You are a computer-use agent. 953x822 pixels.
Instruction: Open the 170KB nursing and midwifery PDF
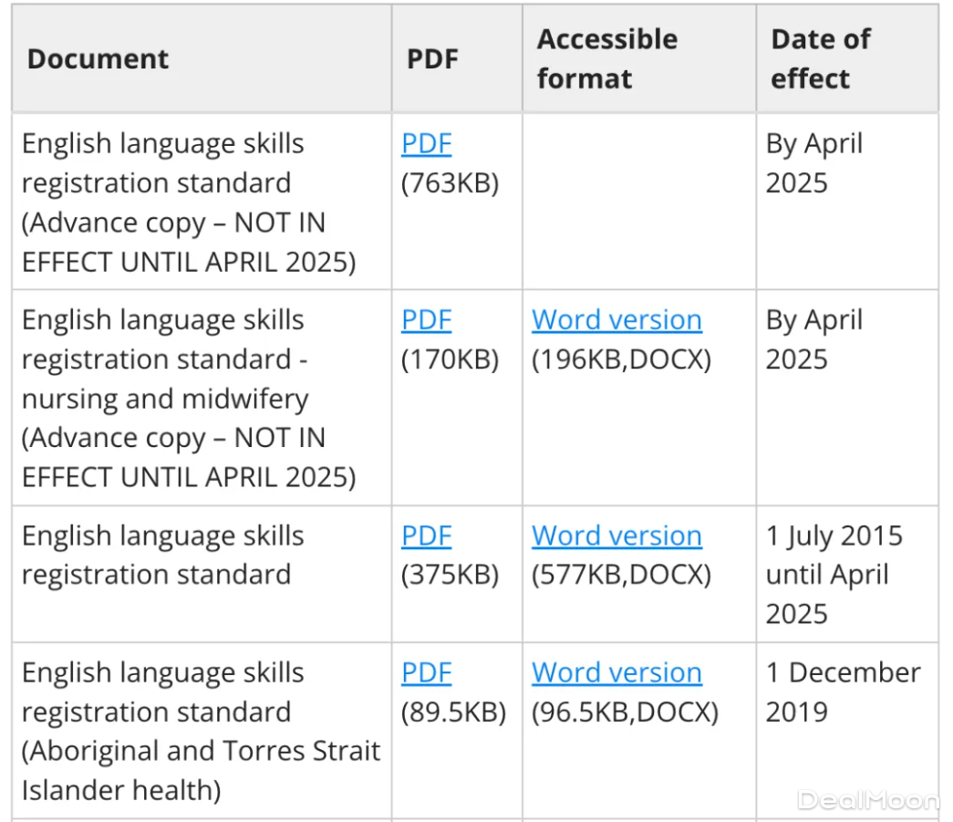[426, 320]
